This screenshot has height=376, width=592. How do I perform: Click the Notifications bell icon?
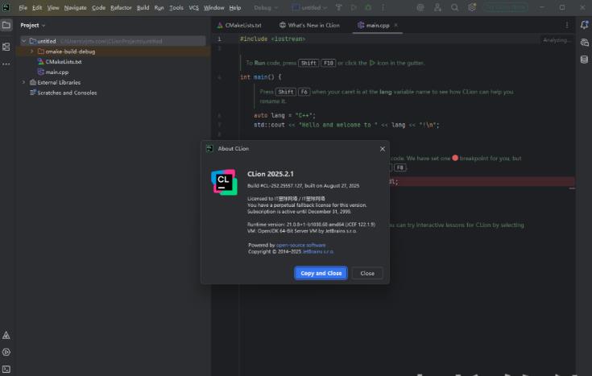pyautogui.click(x=584, y=25)
